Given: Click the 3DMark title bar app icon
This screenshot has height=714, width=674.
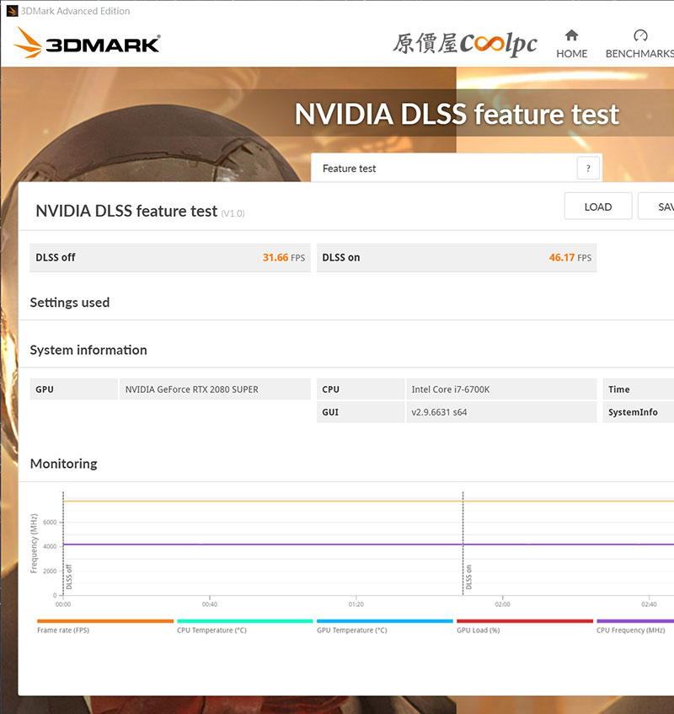Looking at the screenshot, I should point(12,10).
